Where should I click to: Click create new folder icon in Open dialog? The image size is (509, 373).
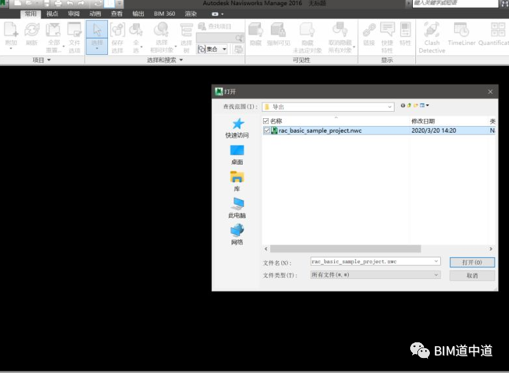coord(415,105)
